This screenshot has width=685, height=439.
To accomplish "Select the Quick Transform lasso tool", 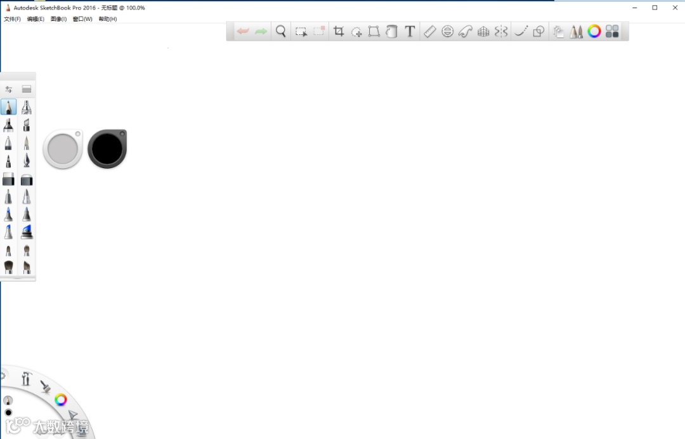I will point(356,32).
